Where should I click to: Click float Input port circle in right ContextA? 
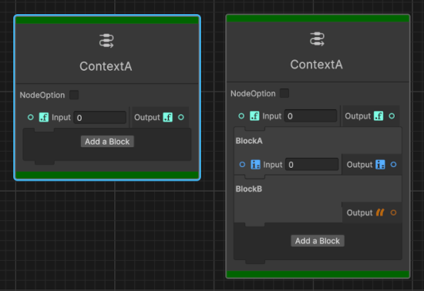pos(241,116)
